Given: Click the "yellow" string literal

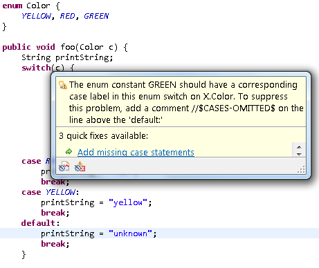Looking at the screenshot, I should pyautogui.click(x=128, y=202).
